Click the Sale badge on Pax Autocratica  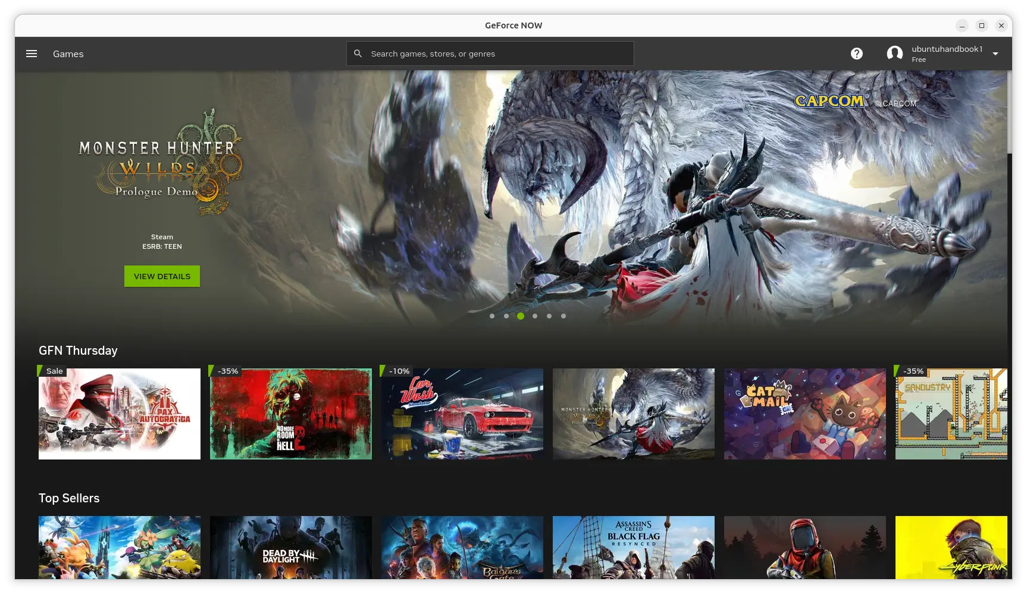(52, 371)
